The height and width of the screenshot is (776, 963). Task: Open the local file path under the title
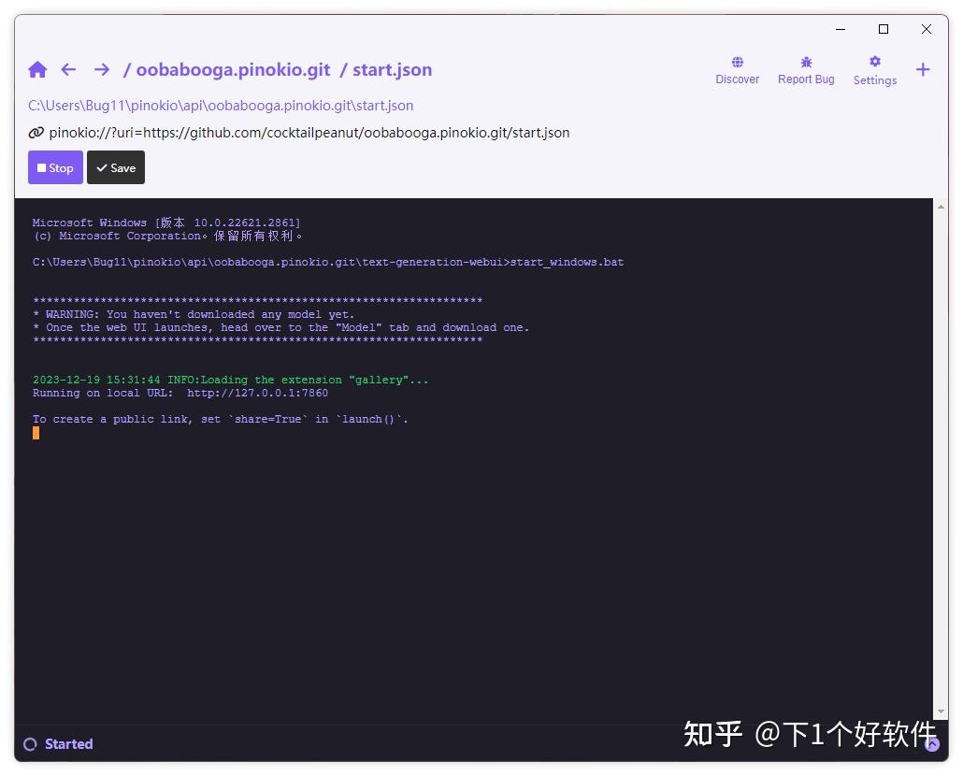[x=221, y=106]
